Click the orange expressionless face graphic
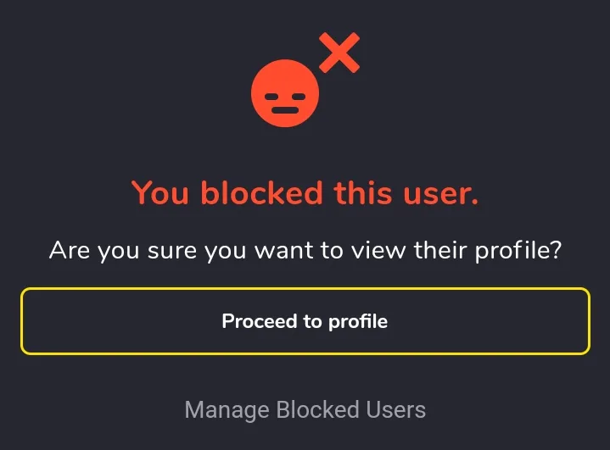 coord(285,93)
